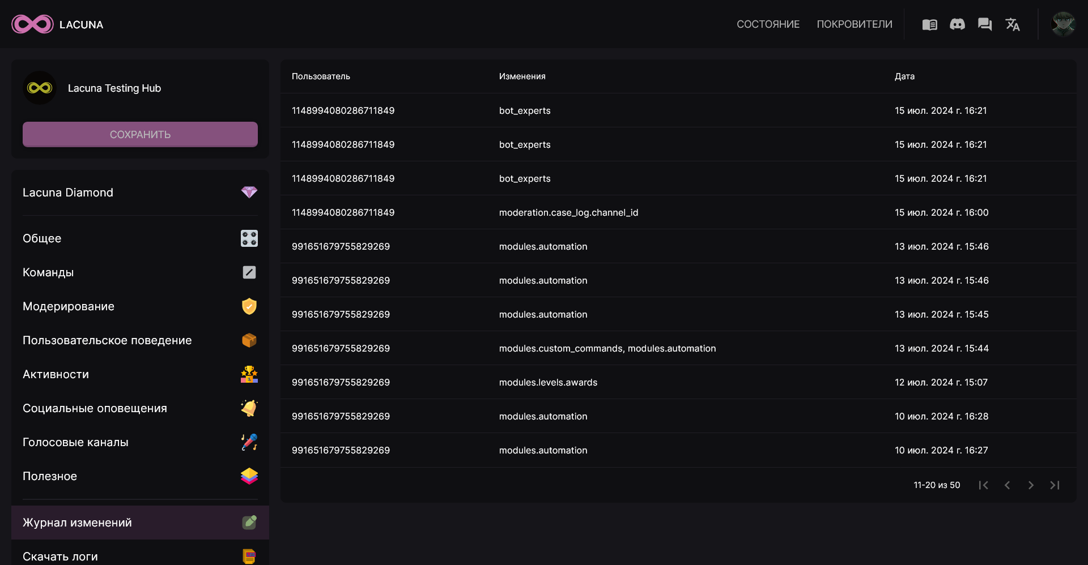
Task: Go to the first page of log
Action: (x=983, y=485)
